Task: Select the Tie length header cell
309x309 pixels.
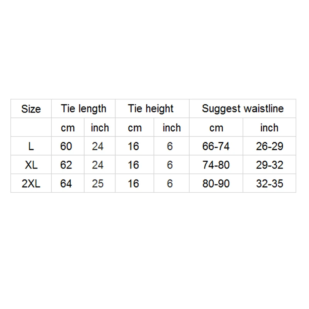Action: [83, 109]
